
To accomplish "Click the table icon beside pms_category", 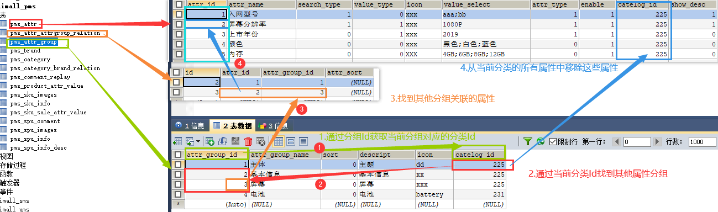I will (x=4, y=60).
